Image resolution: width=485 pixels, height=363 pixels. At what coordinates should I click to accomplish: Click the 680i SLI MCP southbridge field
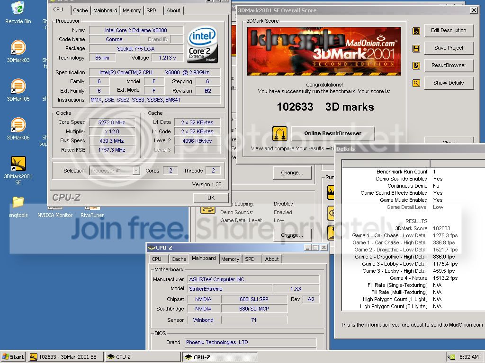[x=254, y=309]
